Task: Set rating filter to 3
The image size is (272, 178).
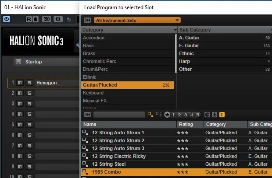Action: 186,115
